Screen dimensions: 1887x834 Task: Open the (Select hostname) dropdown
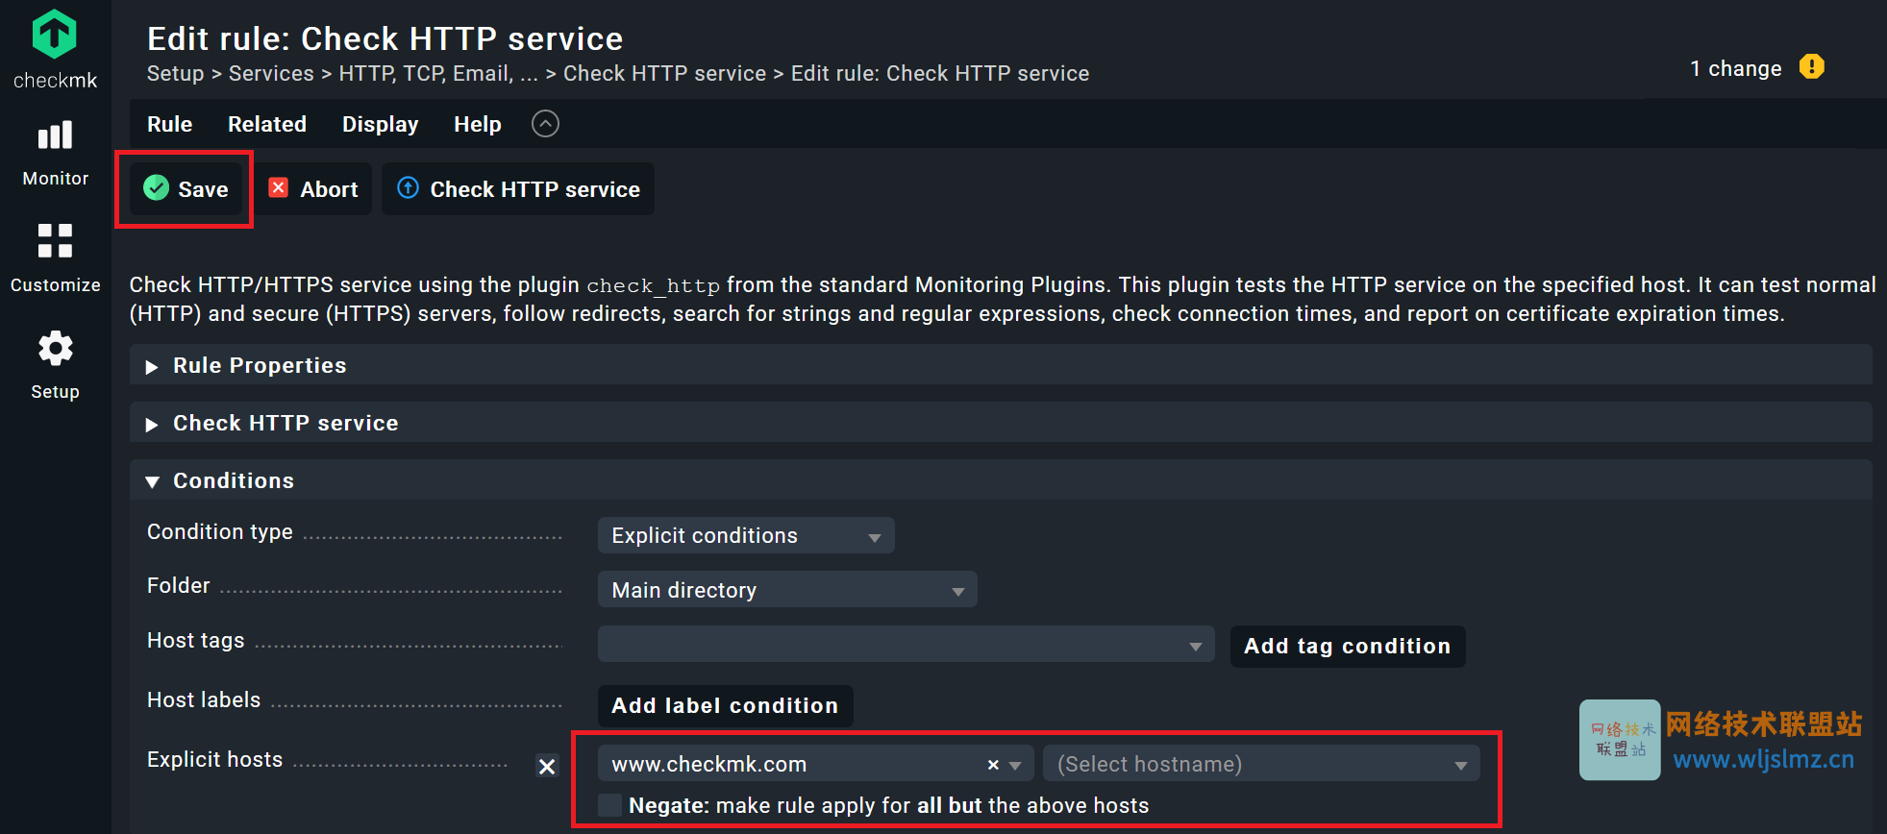(1261, 764)
